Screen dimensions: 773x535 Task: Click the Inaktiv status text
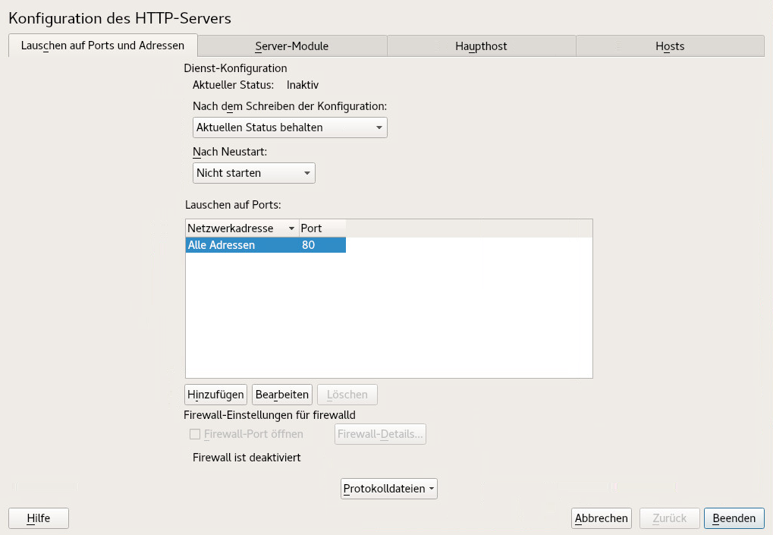point(303,85)
